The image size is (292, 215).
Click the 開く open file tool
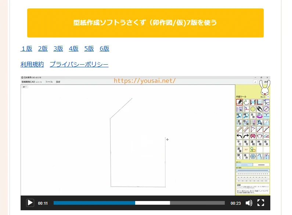(x=239, y=156)
